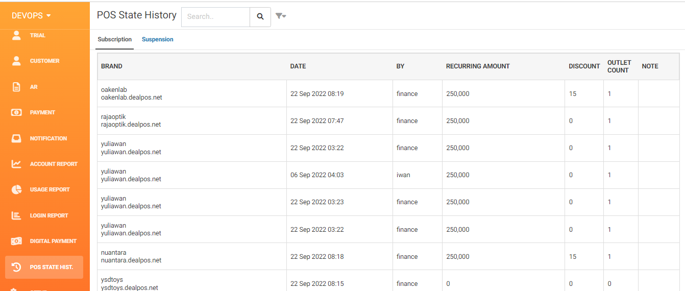Sort by the Recurring Amount column header
685x291 pixels.
point(478,66)
